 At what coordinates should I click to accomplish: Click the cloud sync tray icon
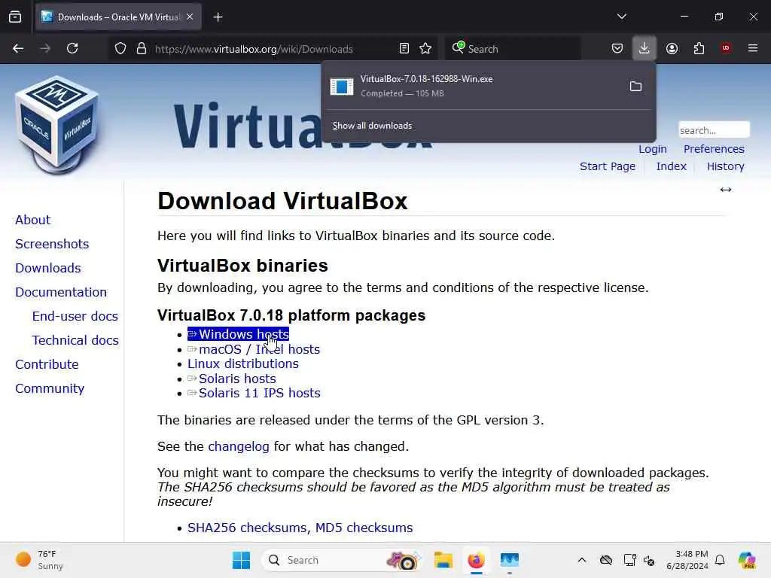(x=606, y=560)
